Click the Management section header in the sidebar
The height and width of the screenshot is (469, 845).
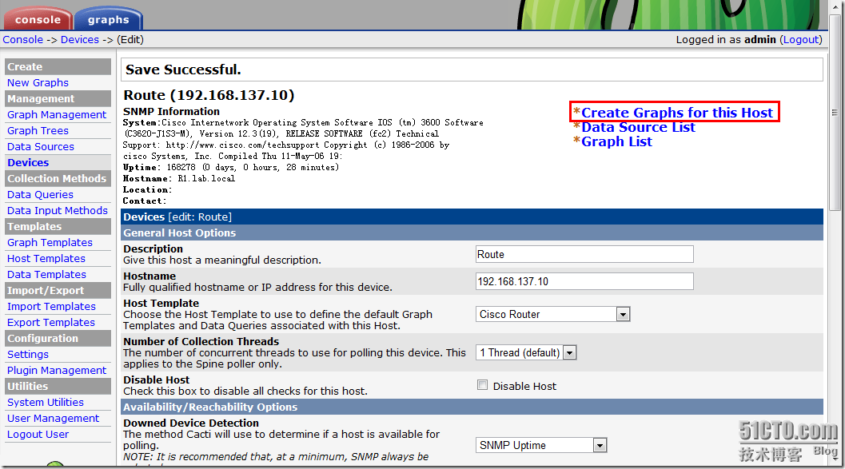(x=58, y=98)
